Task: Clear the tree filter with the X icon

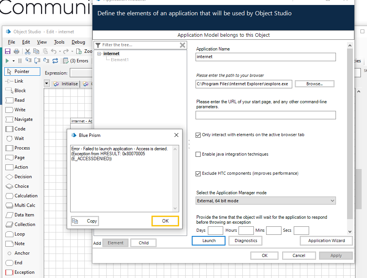Action: [x=183, y=45]
